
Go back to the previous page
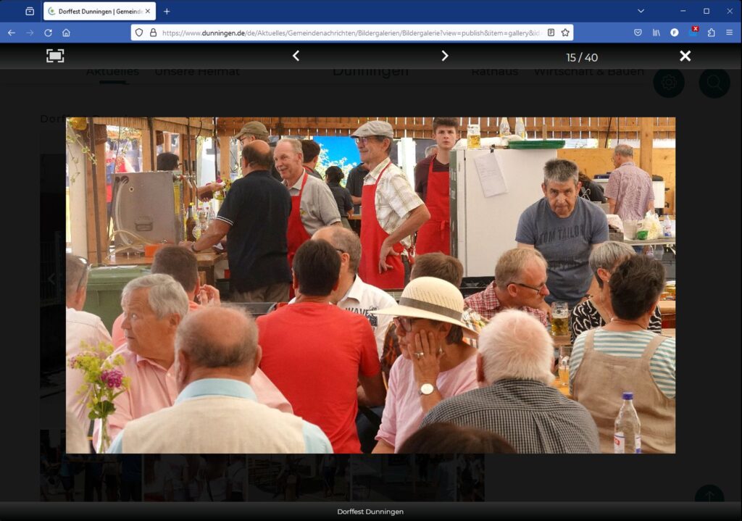(x=11, y=33)
